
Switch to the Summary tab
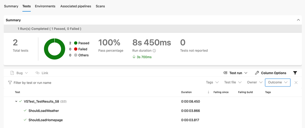click(x=11, y=6)
